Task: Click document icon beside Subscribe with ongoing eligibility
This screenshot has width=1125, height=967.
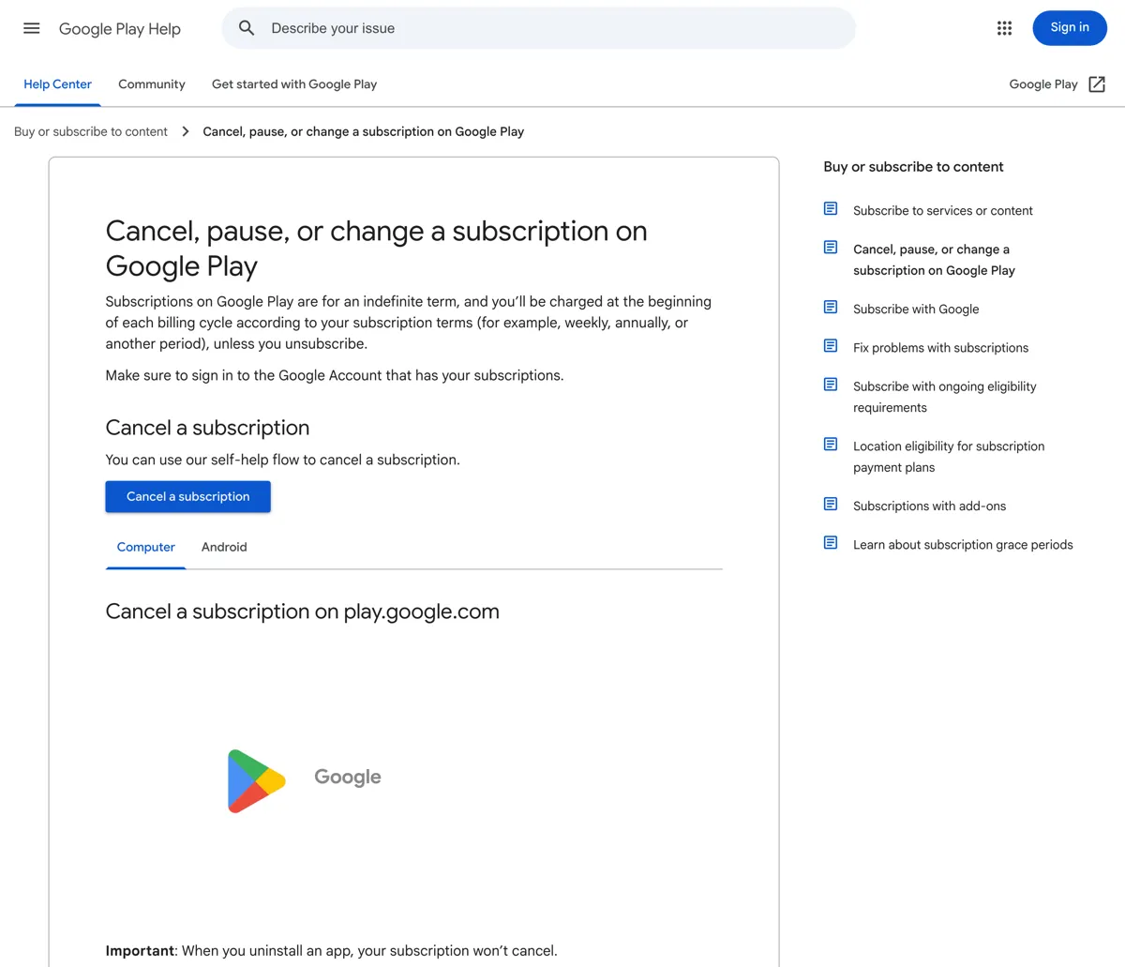Action: 831,384
